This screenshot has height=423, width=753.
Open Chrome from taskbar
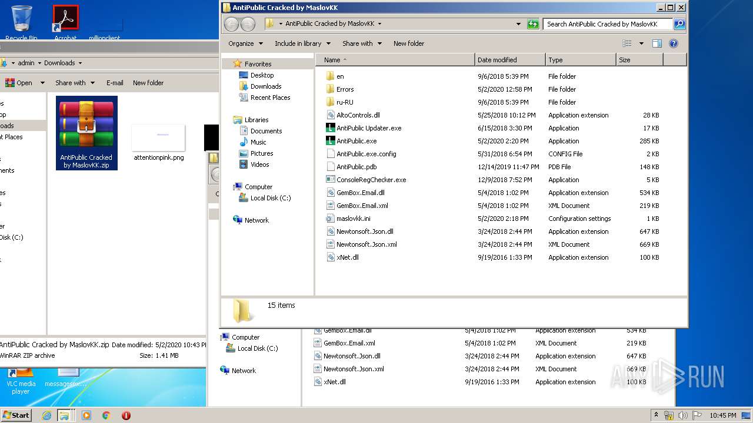(106, 415)
